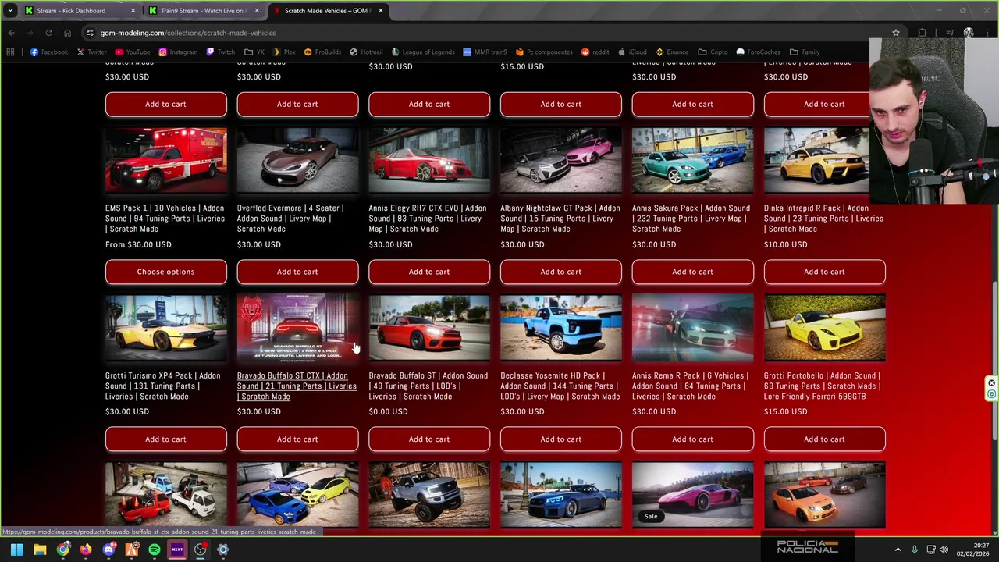Add Declasse Yosemite HD Pack to cart
Screen dimensions: 999x562
tap(561, 439)
